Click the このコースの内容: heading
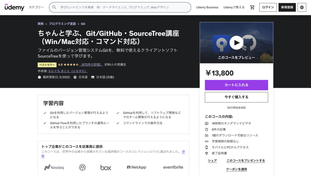 pos(219,116)
